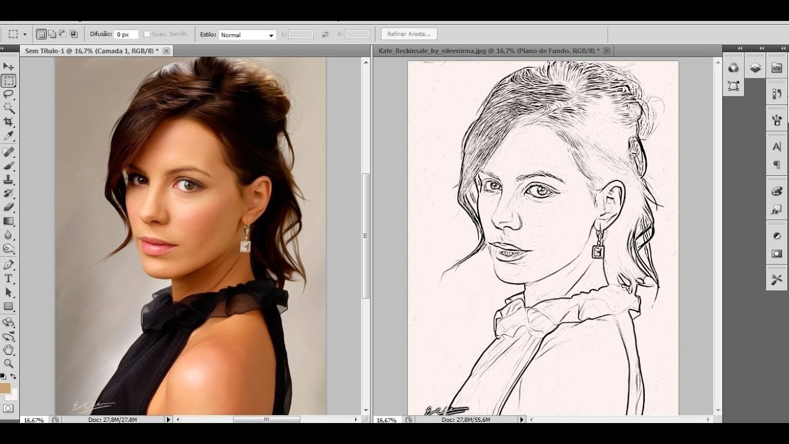
Task: Toggle Add to selection mode
Action: coord(52,34)
